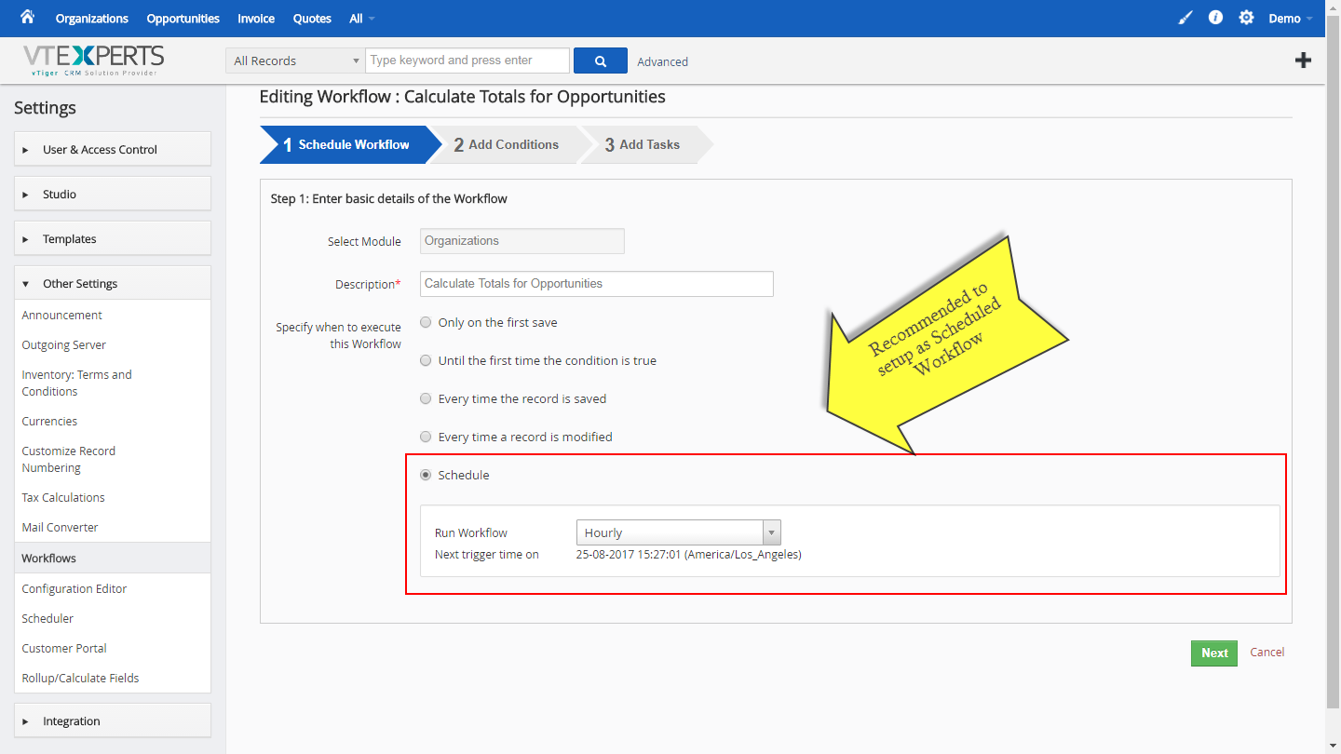Open Rollup/Calculate Fields settings
The height and width of the screenshot is (754, 1341).
pyautogui.click(x=81, y=678)
